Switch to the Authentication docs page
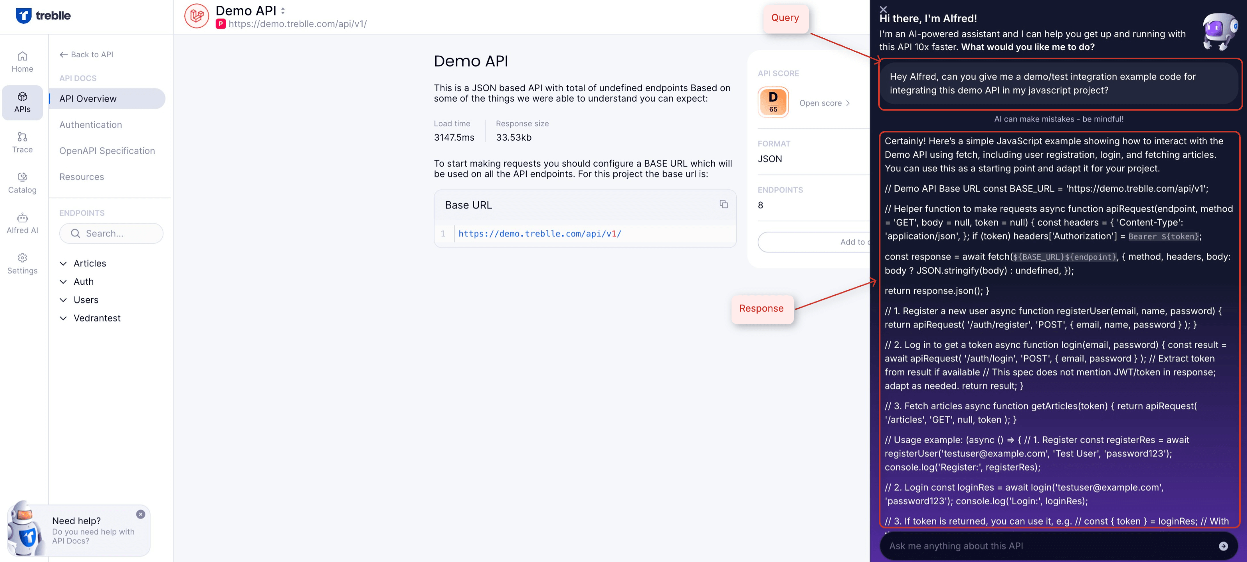The image size is (1247, 562). pyautogui.click(x=90, y=125)
